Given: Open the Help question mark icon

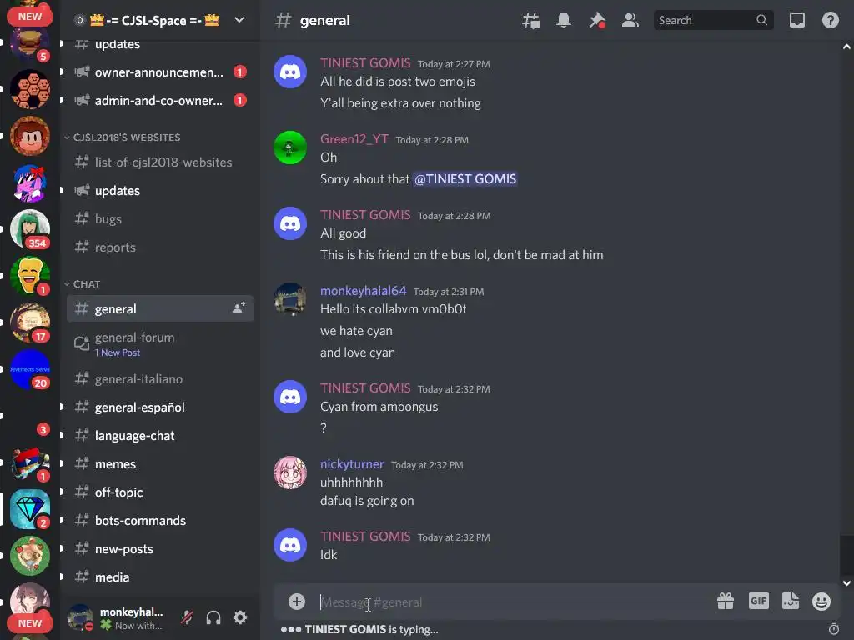Looking at the screenshot, I should tap(830, 21).
